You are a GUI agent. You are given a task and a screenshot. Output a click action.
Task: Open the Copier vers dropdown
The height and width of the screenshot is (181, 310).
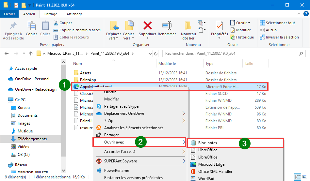(128, 36)
